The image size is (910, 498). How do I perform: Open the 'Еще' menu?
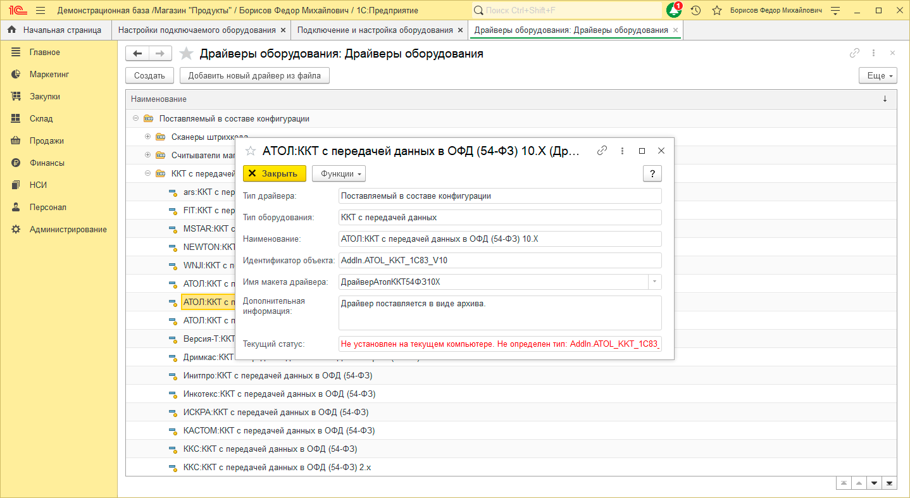tap(878, 75)
